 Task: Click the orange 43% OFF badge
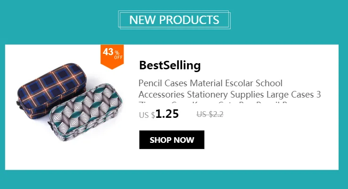click(x=112, y=57)
